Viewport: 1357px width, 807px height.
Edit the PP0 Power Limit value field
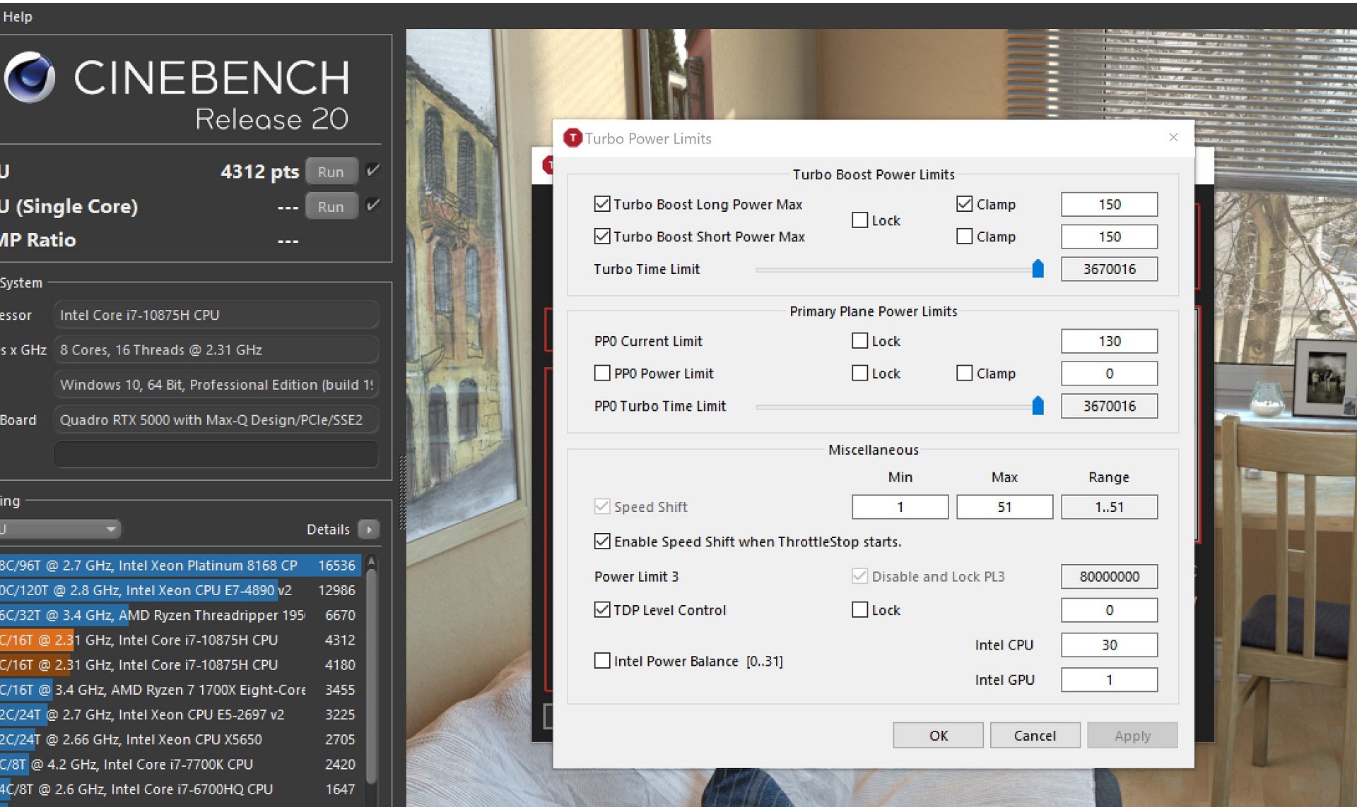1109,373
